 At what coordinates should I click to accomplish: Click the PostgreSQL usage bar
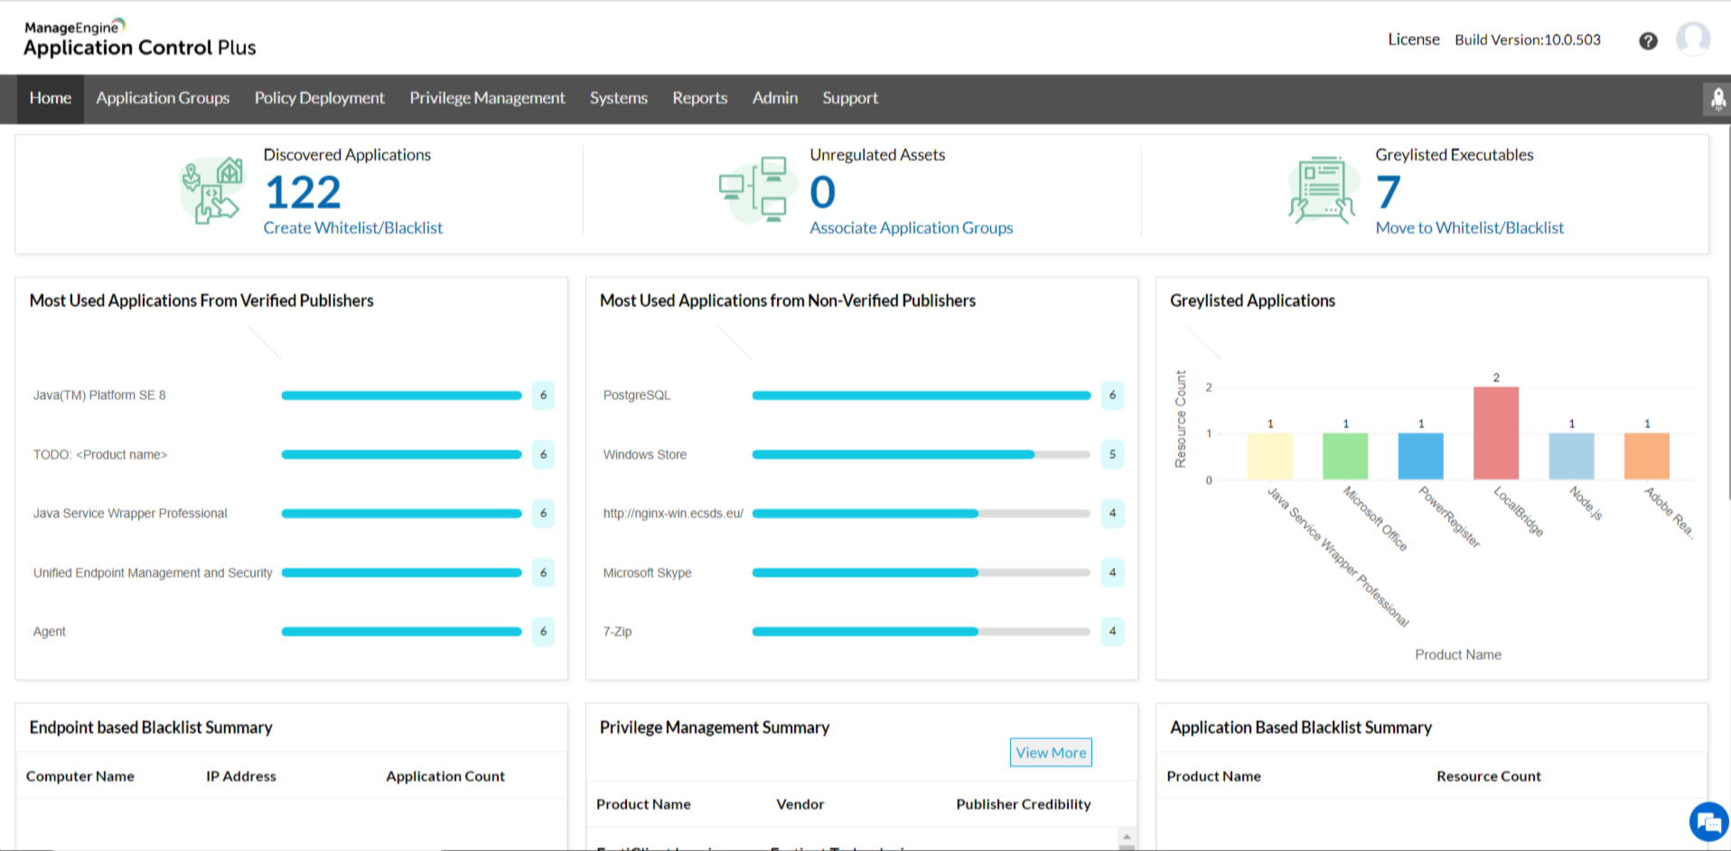pos(922,395)
